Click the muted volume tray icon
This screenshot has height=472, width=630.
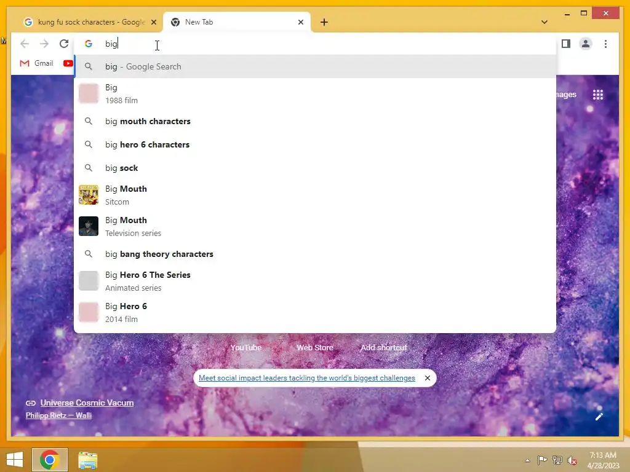(x=572, y=460)
